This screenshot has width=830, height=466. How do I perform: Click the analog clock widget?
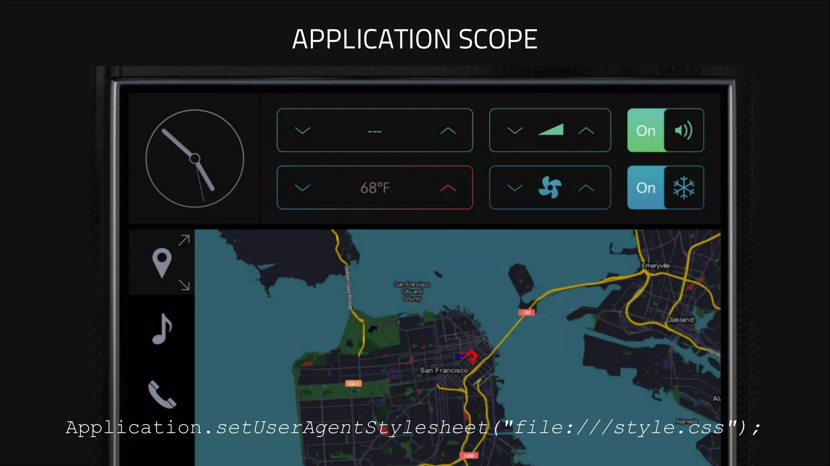click(x=195, y=159)
